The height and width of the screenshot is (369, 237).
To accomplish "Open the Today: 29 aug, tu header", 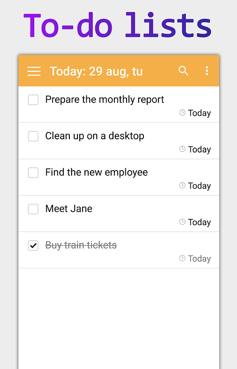I will tap(96, 71).
